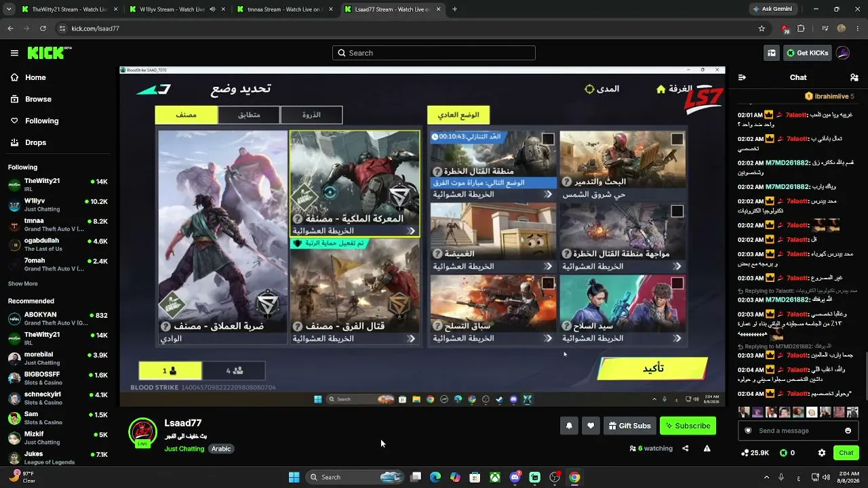Subscribe to the Lsaad77 channel

point(688,426)
